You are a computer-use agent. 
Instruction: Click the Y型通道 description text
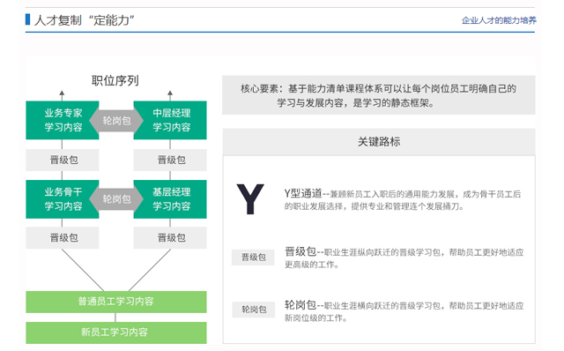pos(403,200)
